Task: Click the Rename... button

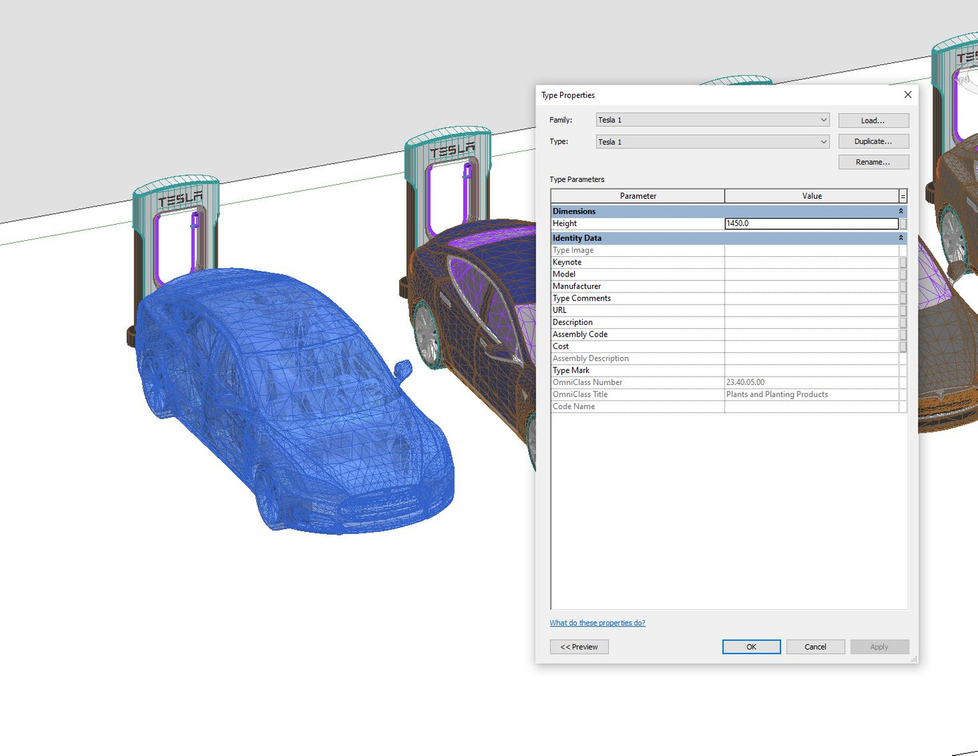Action: point(874,162)
